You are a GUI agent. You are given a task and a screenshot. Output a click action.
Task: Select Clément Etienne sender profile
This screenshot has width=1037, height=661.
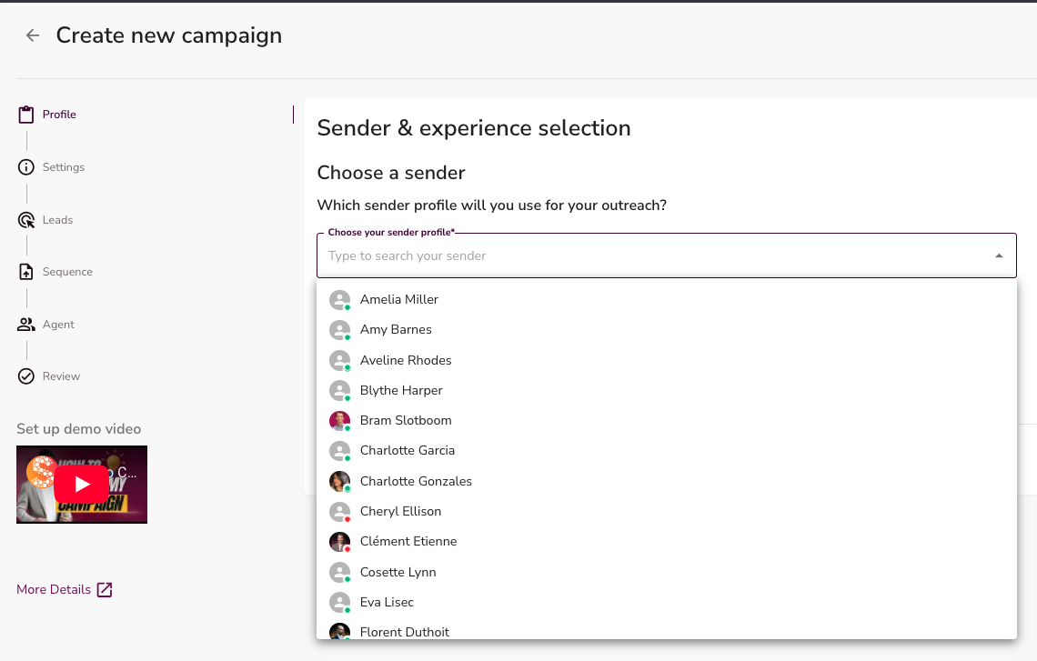point(408,541)
